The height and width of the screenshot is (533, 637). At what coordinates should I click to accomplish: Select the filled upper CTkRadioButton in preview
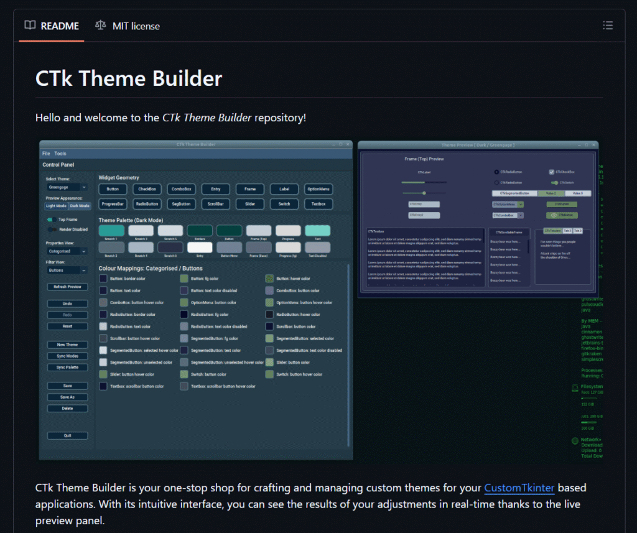(496, 172)
